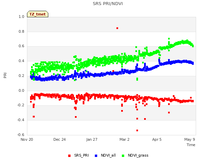The image size is (216, 162).
Task: Click the Apr 5 x-axis tick
Action: (x=157, y=139)
